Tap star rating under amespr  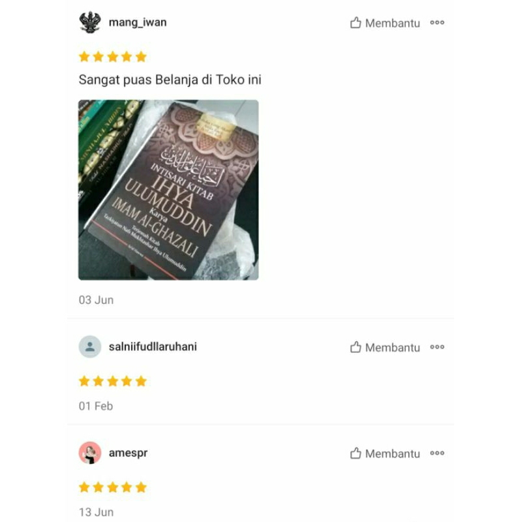(x=113, y=487)
